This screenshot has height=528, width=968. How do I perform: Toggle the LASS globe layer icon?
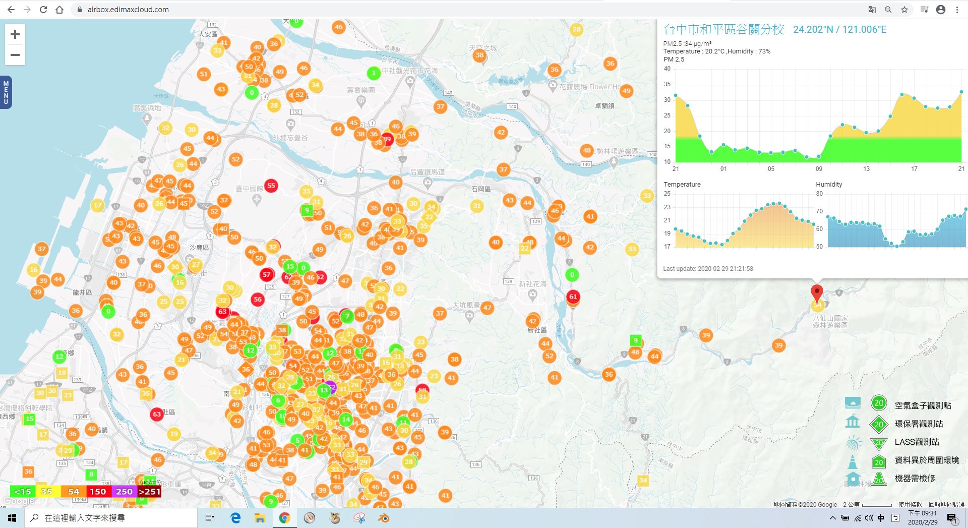point(853,443)
